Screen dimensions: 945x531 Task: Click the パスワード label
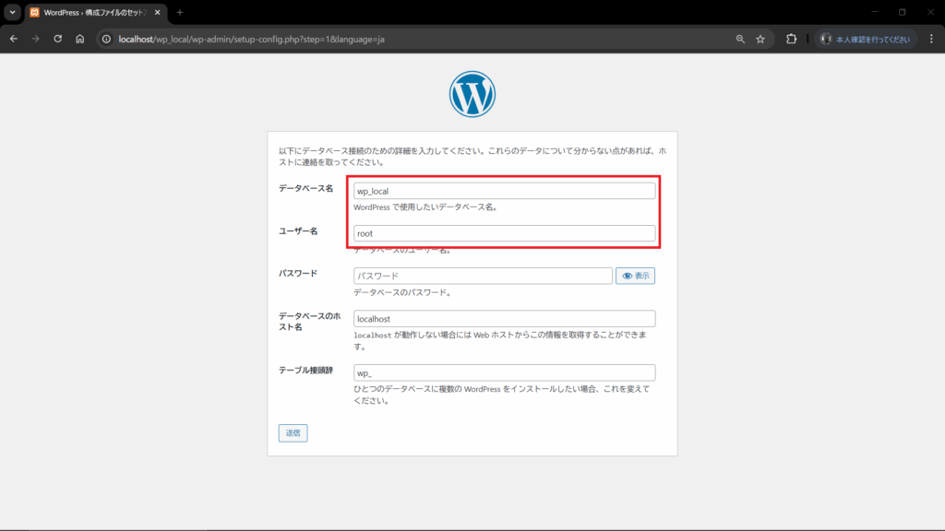click(x=298, y=273)
